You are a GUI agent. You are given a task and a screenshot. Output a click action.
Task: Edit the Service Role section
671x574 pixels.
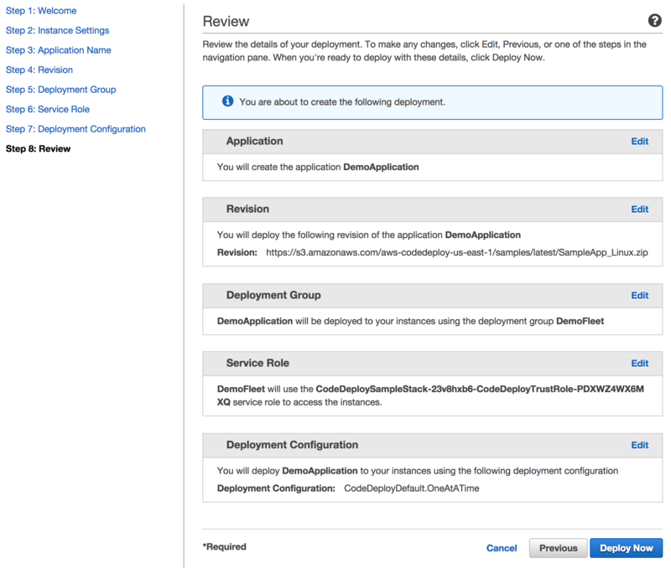pos(640,364)
